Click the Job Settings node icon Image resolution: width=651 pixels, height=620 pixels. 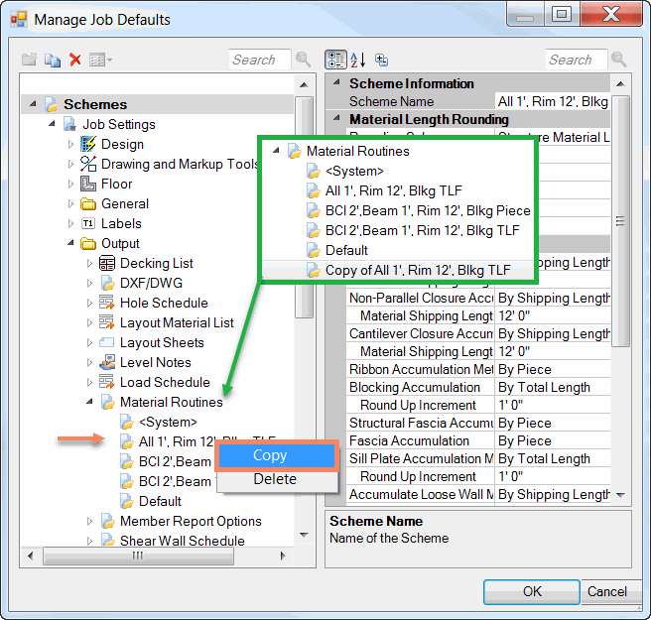69,124
